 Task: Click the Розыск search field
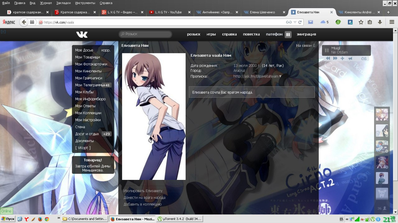point(145,34)
